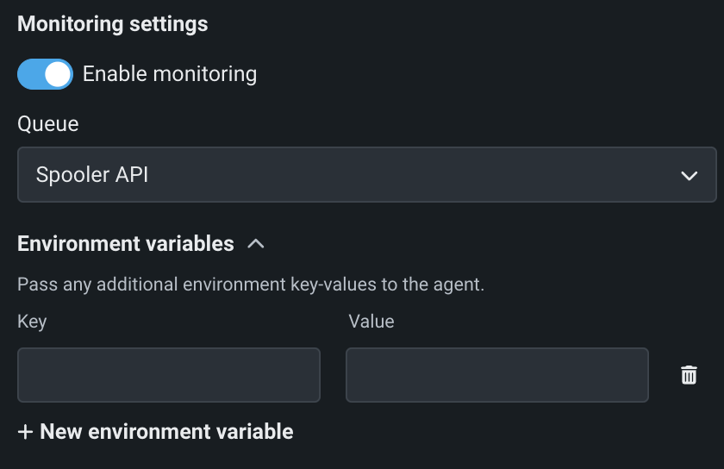The height and width of the screenshot is (469, 724).
Task: Click the white knob of monitoring switch
Action: pos(57,74)
